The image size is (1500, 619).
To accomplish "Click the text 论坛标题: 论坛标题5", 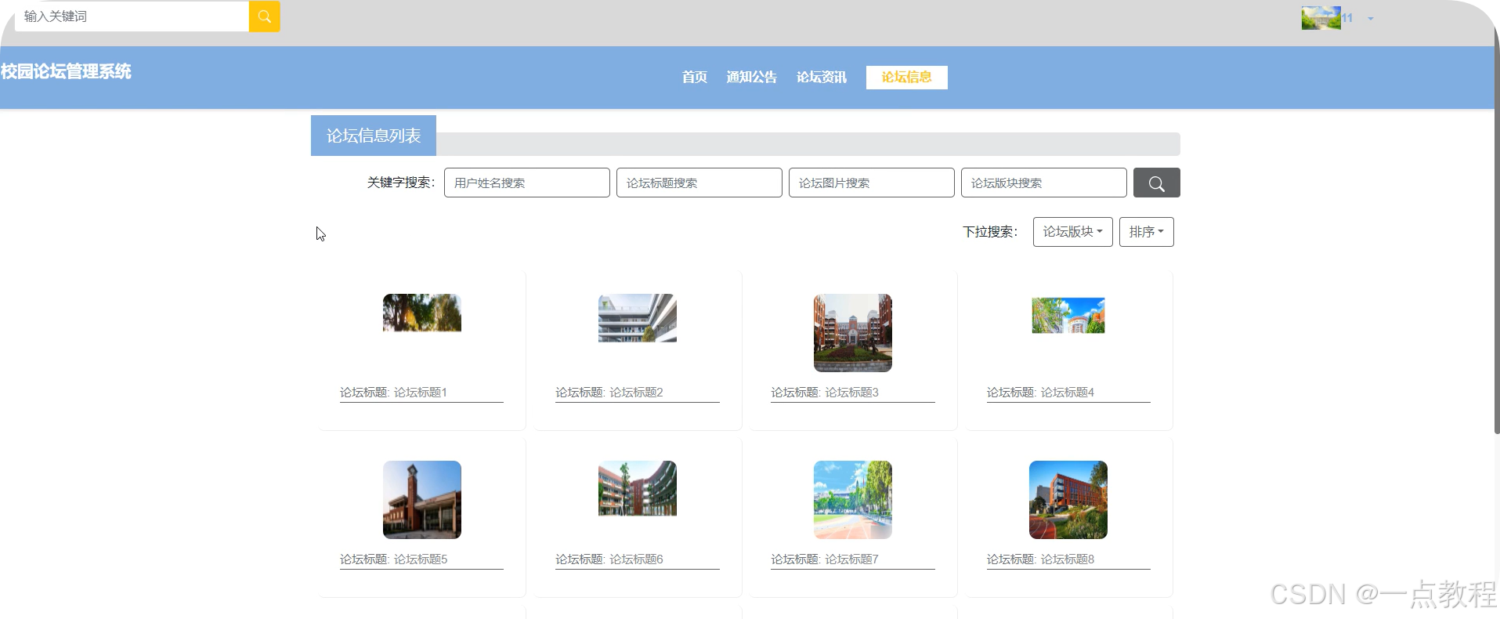I will click(393, 559).
